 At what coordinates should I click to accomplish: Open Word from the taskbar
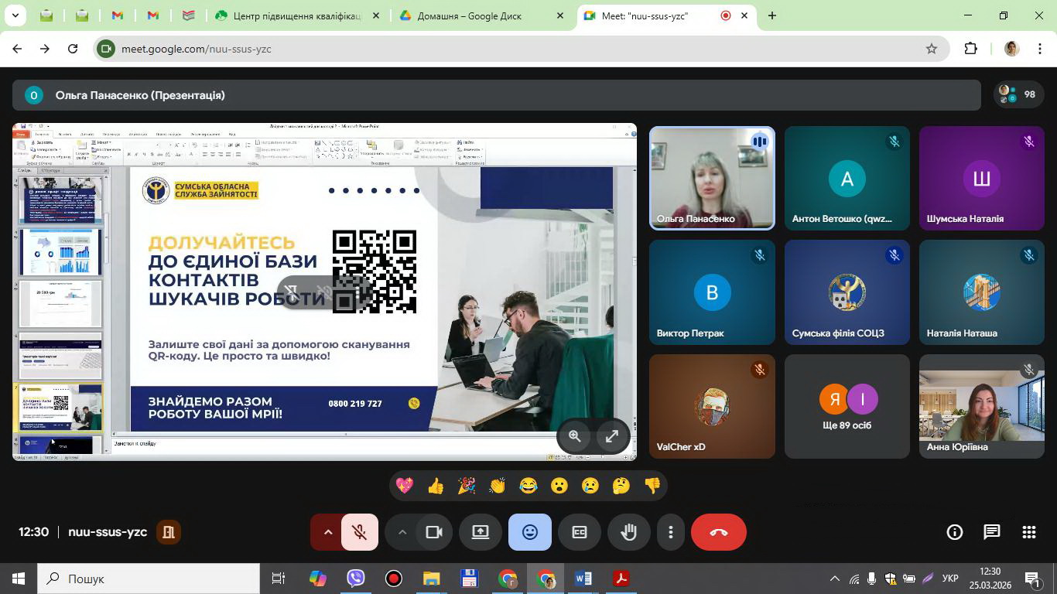coord(583,579)
